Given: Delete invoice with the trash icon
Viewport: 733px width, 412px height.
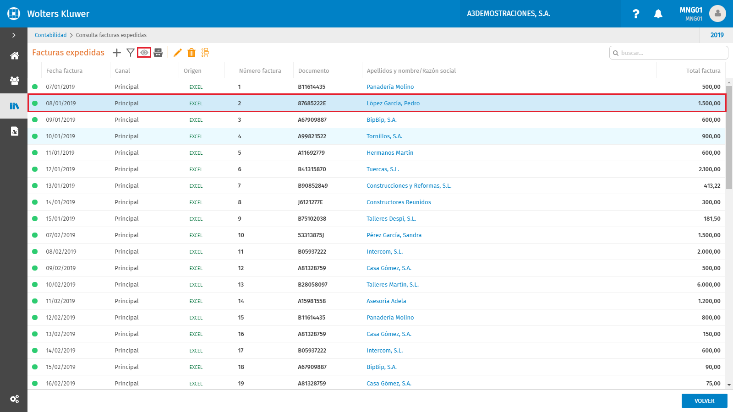Looking at the screenshot, I should click(191, 53).
